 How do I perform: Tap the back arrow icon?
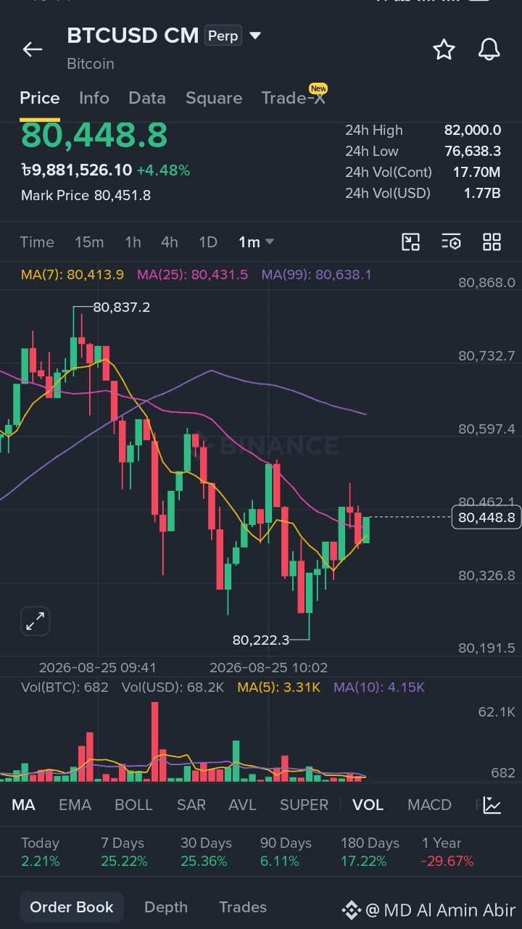[x=33, y=49]
